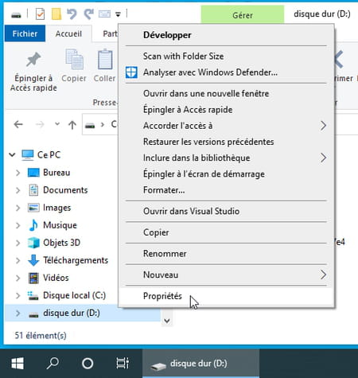The height and width of the screenshot is (378, 358).
Task: Click the new folder icon in title bar
Action: 56,14
